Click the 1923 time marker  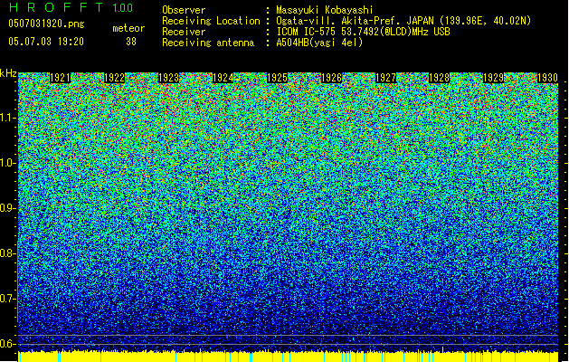[169, 78]
